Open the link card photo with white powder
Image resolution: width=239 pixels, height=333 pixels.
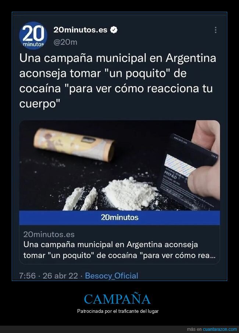[x=119, y=166]
